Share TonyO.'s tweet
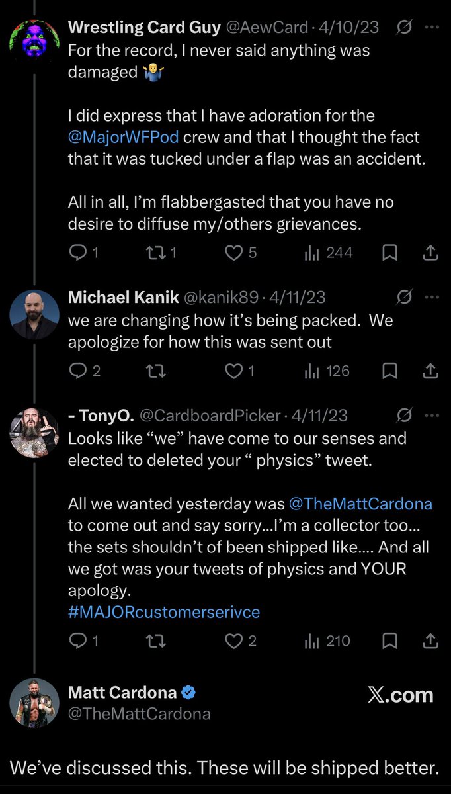The width and height of the screenshot is (451, 794). tap(429, 640)
